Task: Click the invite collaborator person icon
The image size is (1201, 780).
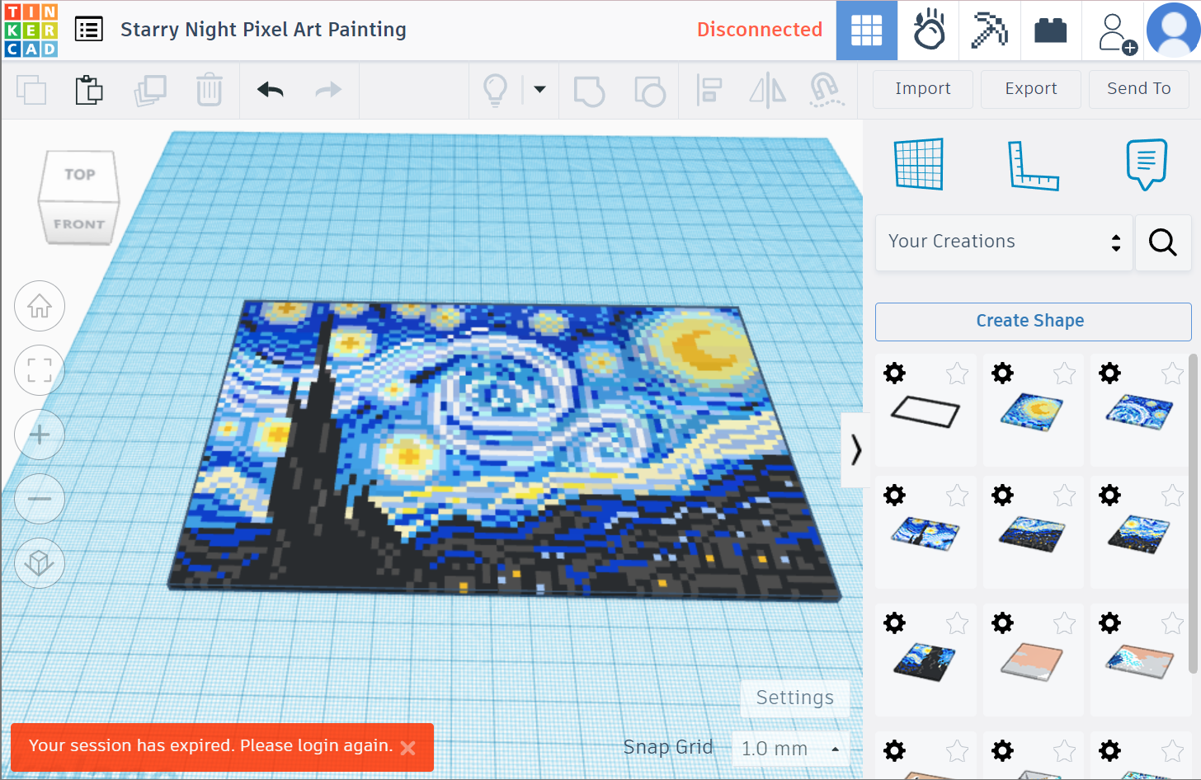Action: coord(1117,33)
